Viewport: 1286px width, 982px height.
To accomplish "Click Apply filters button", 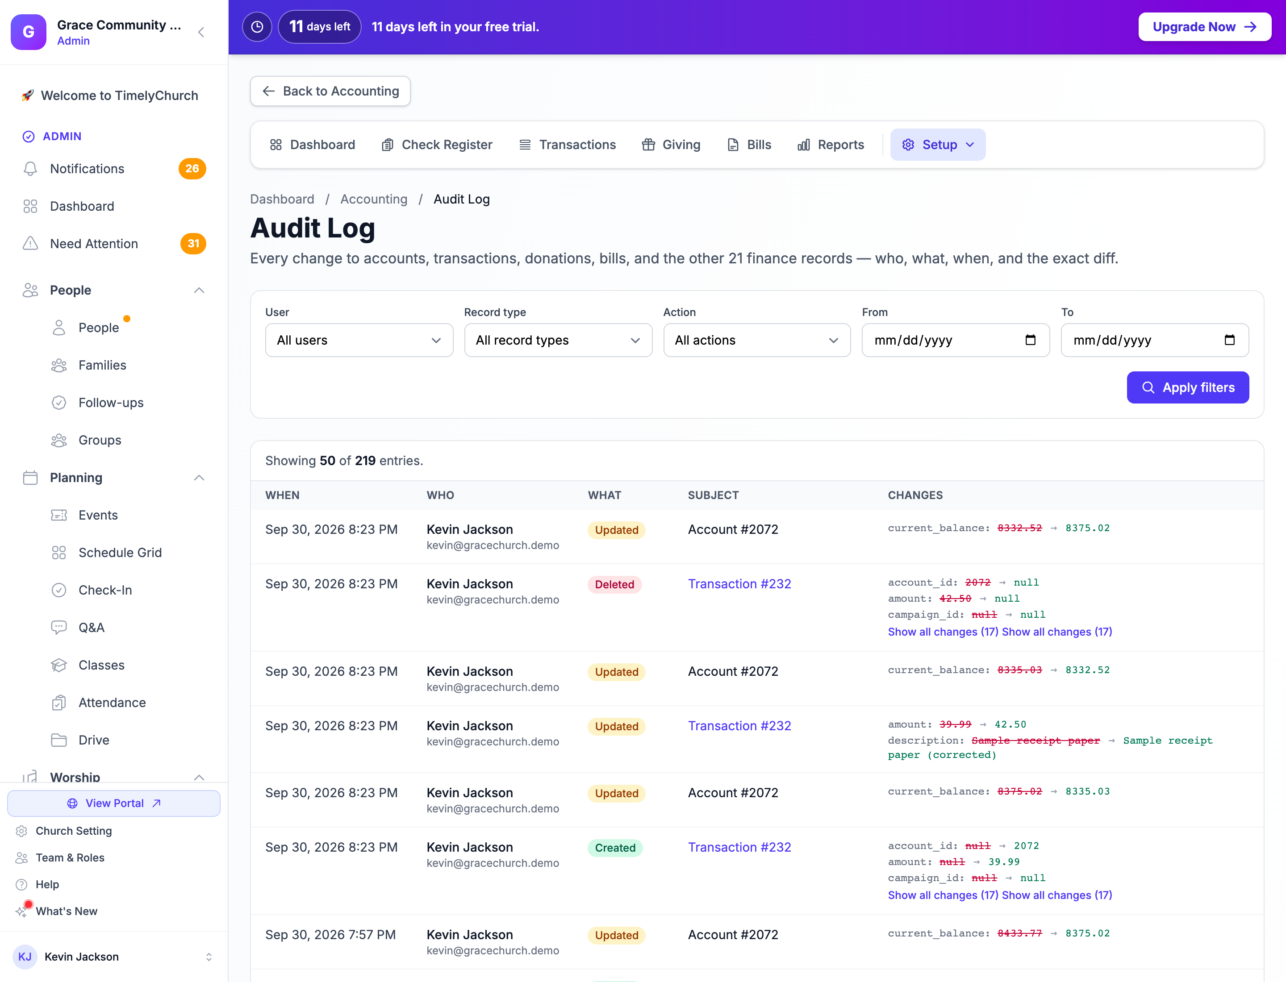I will (x=1188, y=387).
